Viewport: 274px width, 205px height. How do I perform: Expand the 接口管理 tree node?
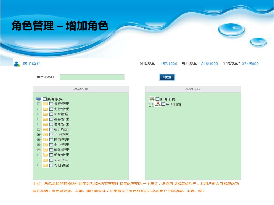[39, 139]
